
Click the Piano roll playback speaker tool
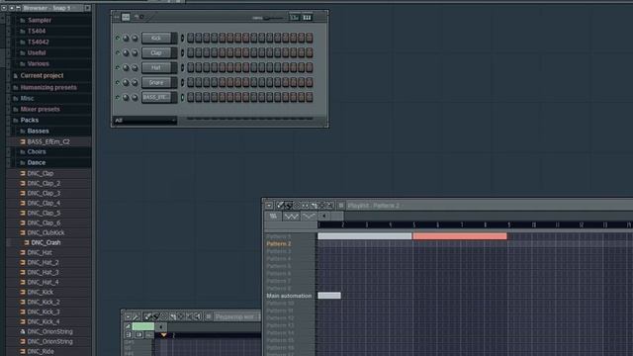click(x=198, y=316)
